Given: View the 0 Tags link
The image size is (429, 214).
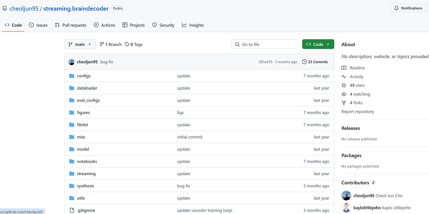Looking at the screenshot, I should (134, 44).
